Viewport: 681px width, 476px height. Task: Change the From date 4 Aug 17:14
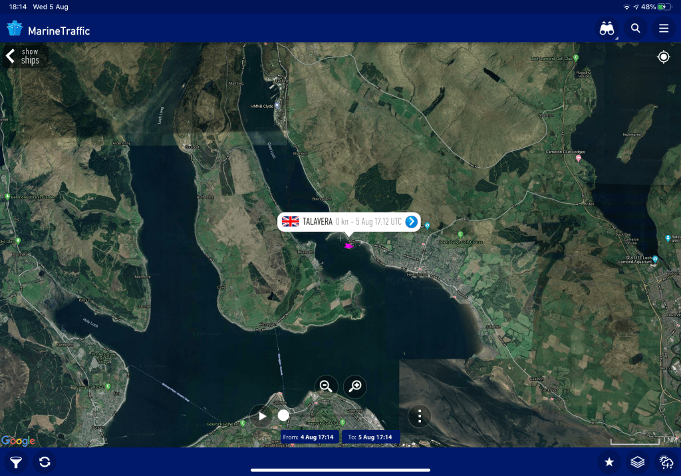pos(309,437)
